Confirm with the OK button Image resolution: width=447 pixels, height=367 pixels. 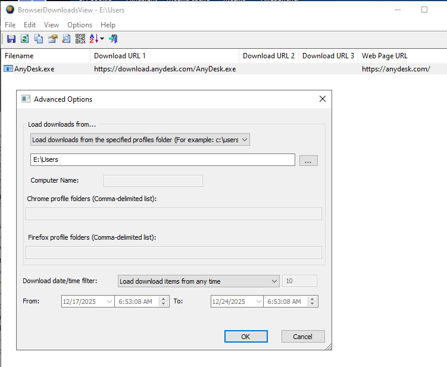pos(246,337)
